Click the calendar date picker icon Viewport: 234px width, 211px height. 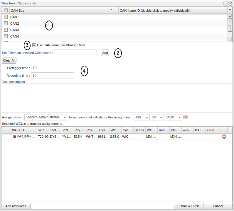185,117
